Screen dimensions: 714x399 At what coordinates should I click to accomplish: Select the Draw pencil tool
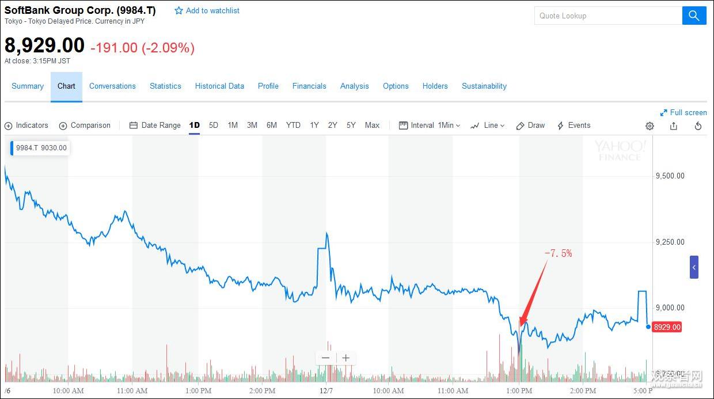point(530,126)
